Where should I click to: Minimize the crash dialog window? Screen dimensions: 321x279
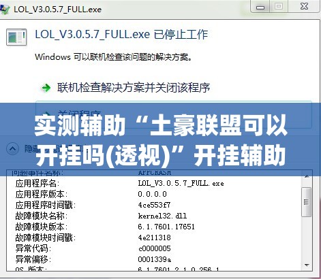click(x=260, y=7)
